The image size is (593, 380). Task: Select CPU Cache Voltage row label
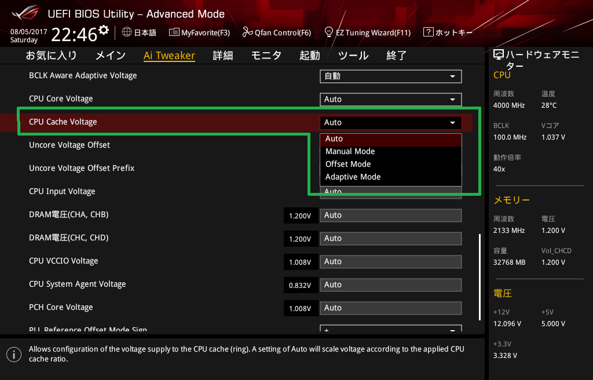[x=63, y=122]
